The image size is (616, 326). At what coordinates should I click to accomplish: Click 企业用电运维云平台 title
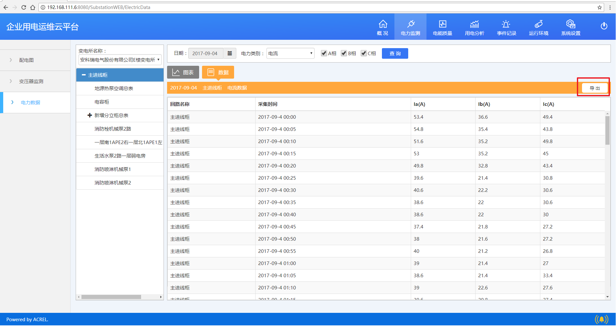43,27
